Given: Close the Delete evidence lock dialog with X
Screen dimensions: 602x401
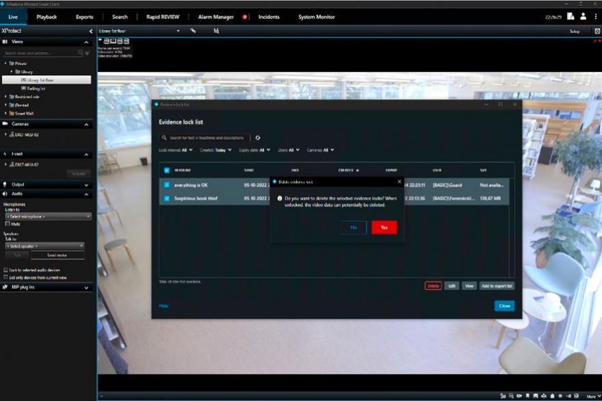Looking at the screenshot, I should [400, 182].
